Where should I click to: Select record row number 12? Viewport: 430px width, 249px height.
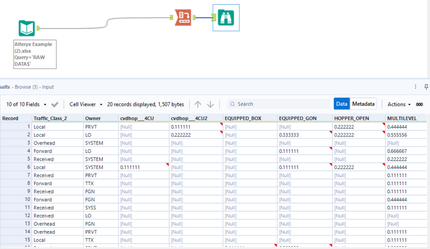click(16, 216)
